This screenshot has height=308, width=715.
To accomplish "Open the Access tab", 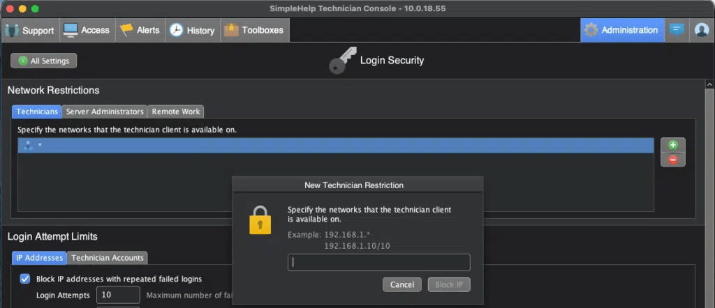I will (x=87, y=31).
